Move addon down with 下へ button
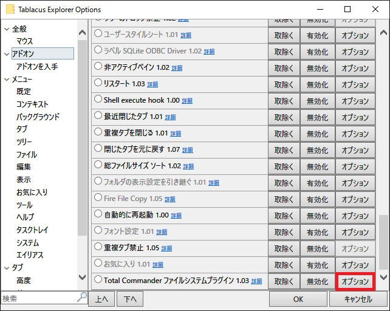Screen dimensions: 390x311 (x=130, y=299)
